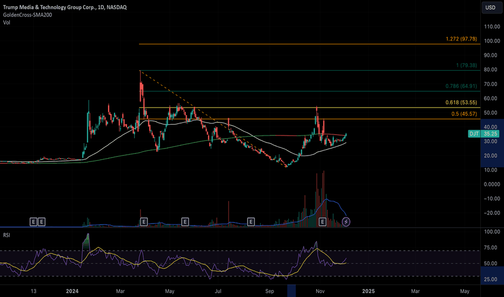The image size is (504, 297).
Task: Click the −20.00 price scale value
Action: [x=492, y=213]
